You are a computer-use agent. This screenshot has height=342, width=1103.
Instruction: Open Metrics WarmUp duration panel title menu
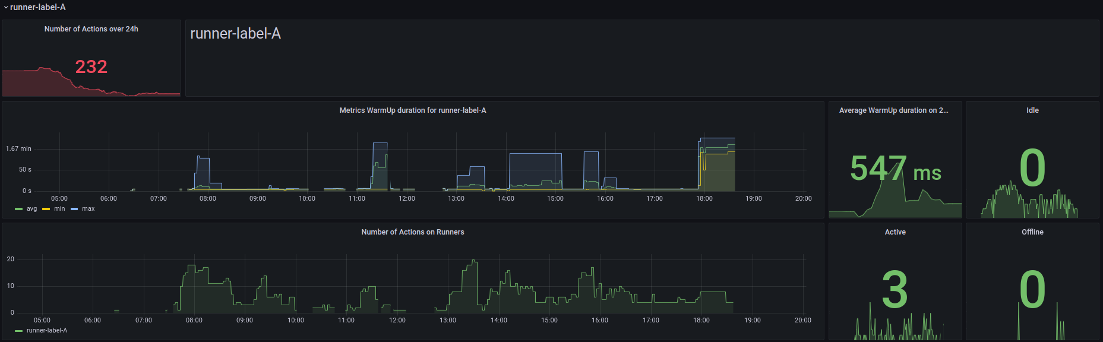(x=413, y=110)
